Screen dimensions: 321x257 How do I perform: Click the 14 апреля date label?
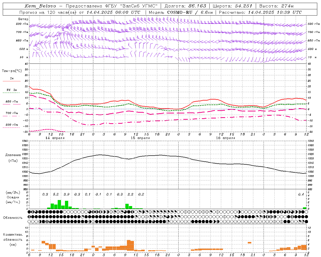(55, 138)
